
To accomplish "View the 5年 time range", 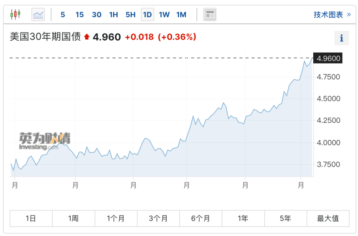I will pos(285,218).
